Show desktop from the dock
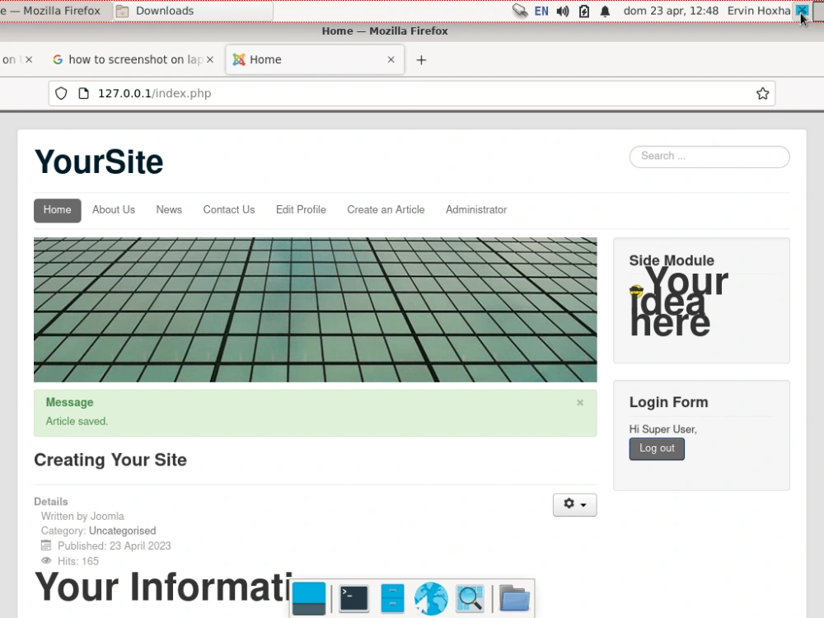This screenshot has width=824, height=618. pos(309,598)
